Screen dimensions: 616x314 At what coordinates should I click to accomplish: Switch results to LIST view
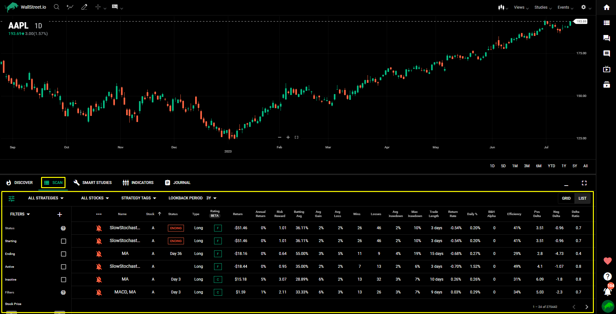pos(582,198)
